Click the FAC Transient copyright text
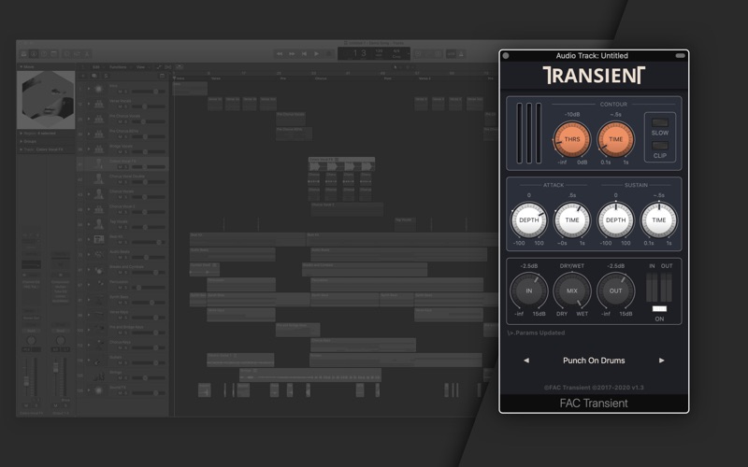This screenshot has height=467, width=748. click(594, 388)
